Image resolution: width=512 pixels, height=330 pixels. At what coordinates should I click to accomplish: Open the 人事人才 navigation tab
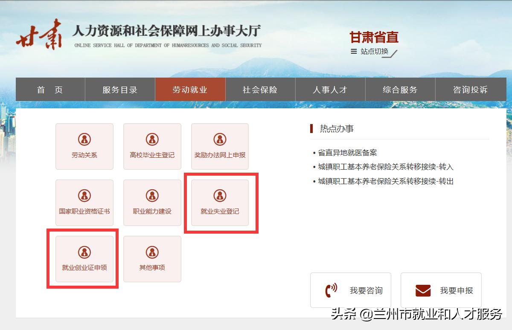pyautogui.click(x=330, y=90)
